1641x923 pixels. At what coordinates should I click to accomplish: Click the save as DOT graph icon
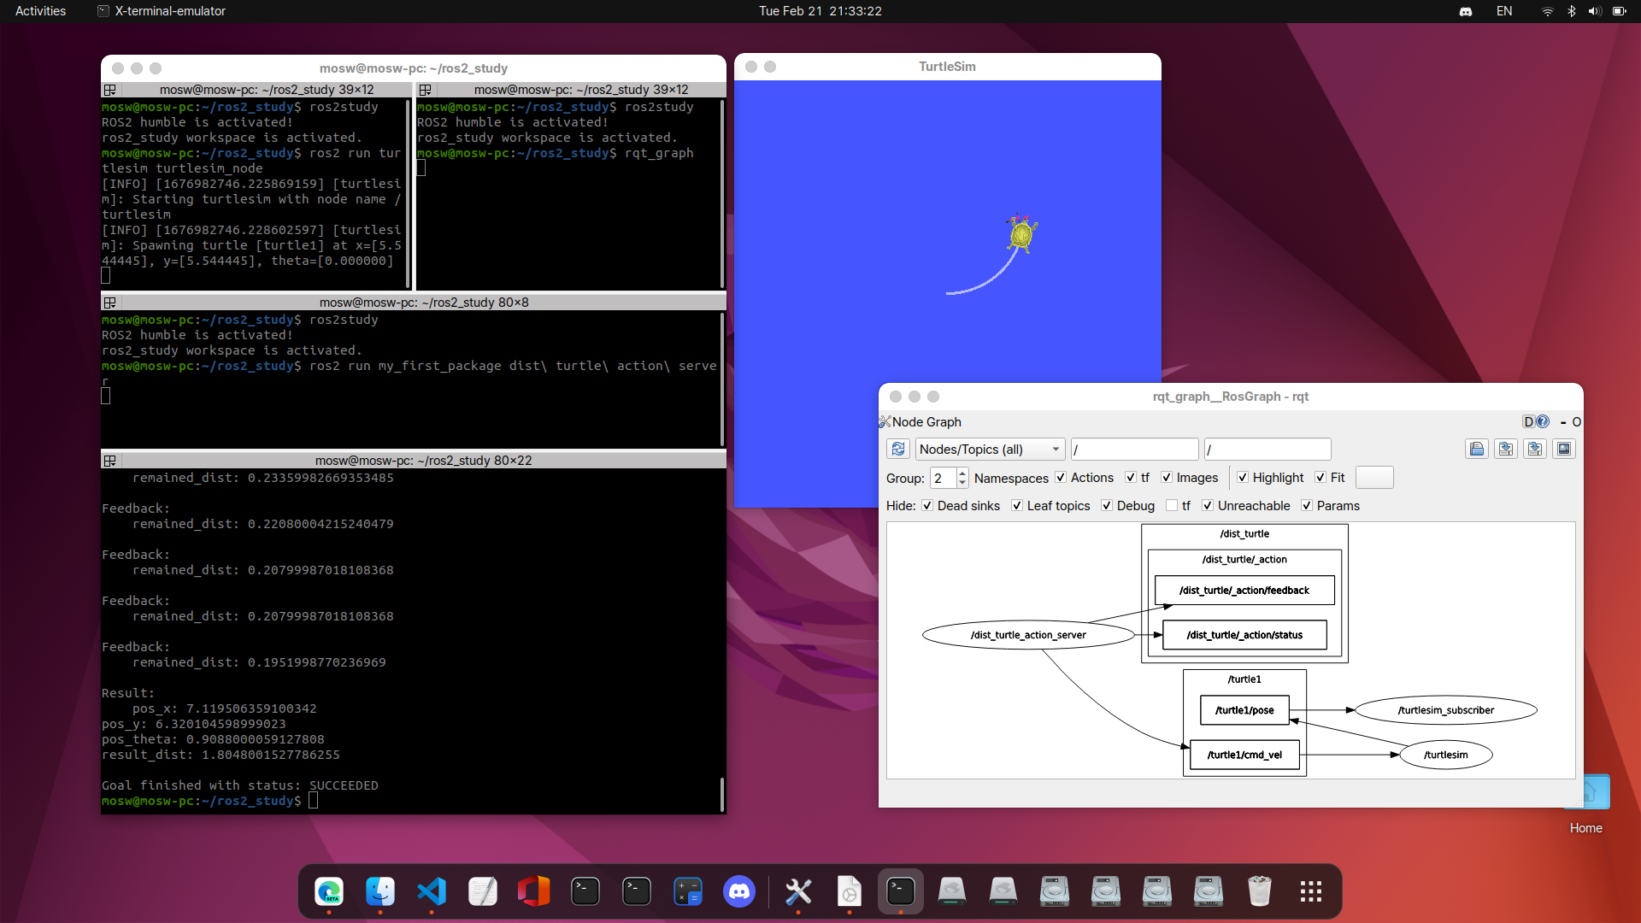click(x=1506, y=449)
